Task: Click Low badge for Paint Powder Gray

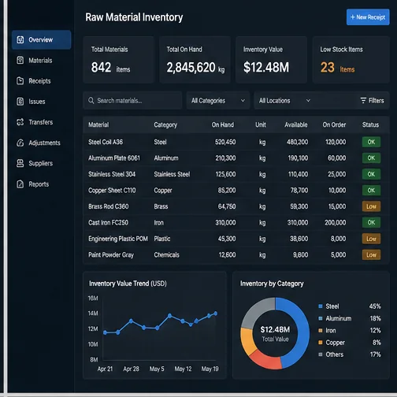Action: coord(371,255)
